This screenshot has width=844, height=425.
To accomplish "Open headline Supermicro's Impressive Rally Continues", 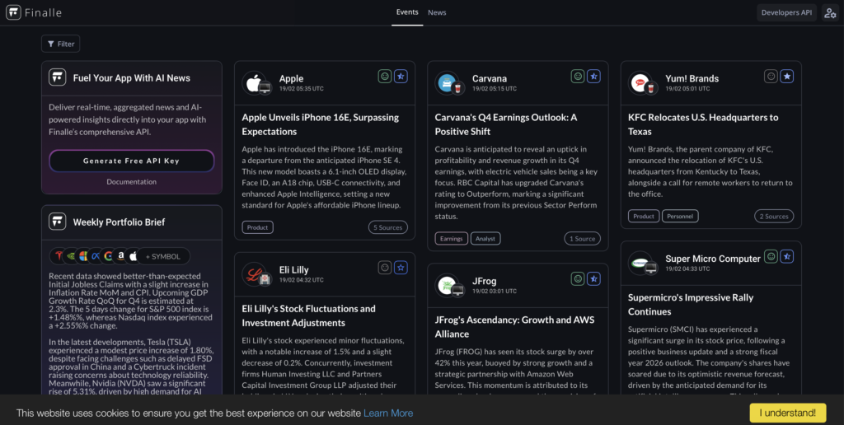I will (x=691, y=305).
